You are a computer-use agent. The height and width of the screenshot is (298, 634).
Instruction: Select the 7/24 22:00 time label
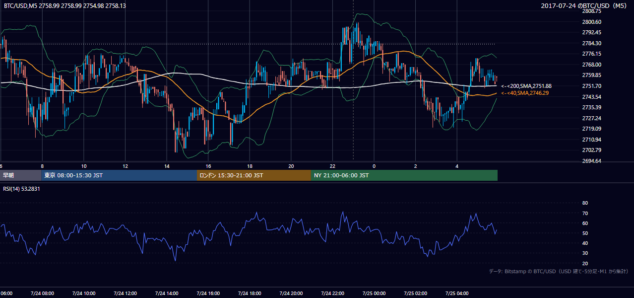pyautogui.click(x=332, y=293)
